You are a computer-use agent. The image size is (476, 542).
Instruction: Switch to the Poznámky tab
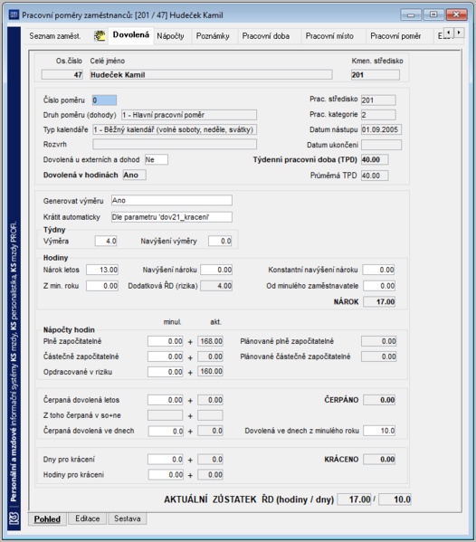tap(213, 36)
